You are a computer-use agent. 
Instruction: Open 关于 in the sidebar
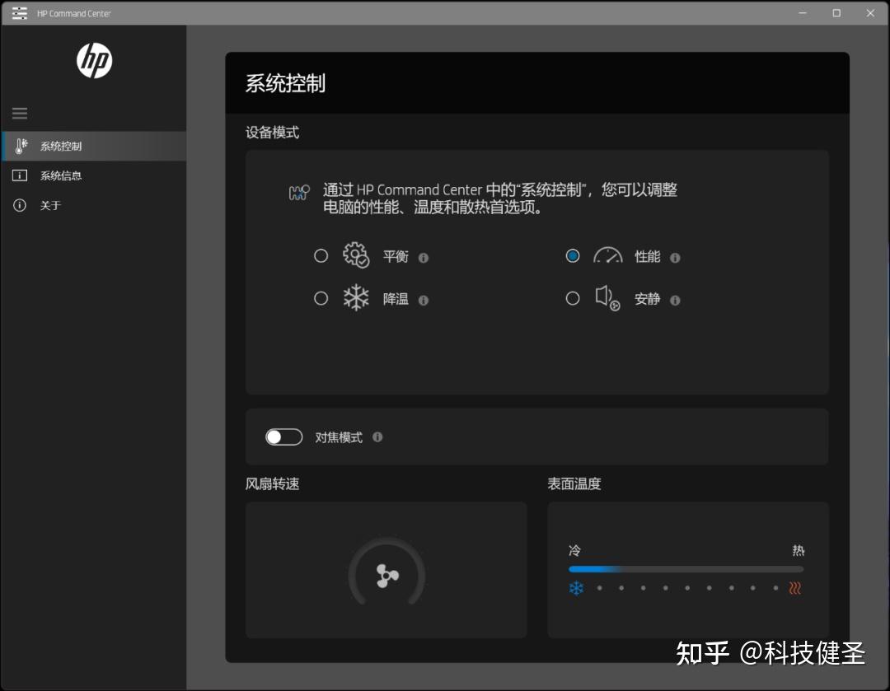click(51, 205)
